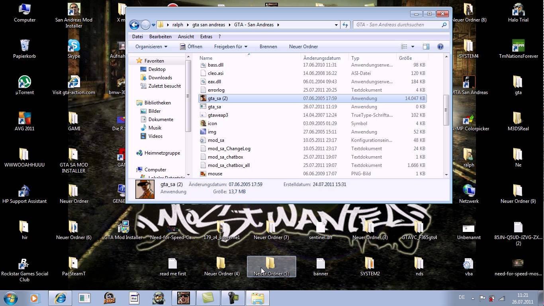The width and height of the screenshot is (544, 306).
Task: Select Favoriten in the navigation pane
Action: point(154,61)
